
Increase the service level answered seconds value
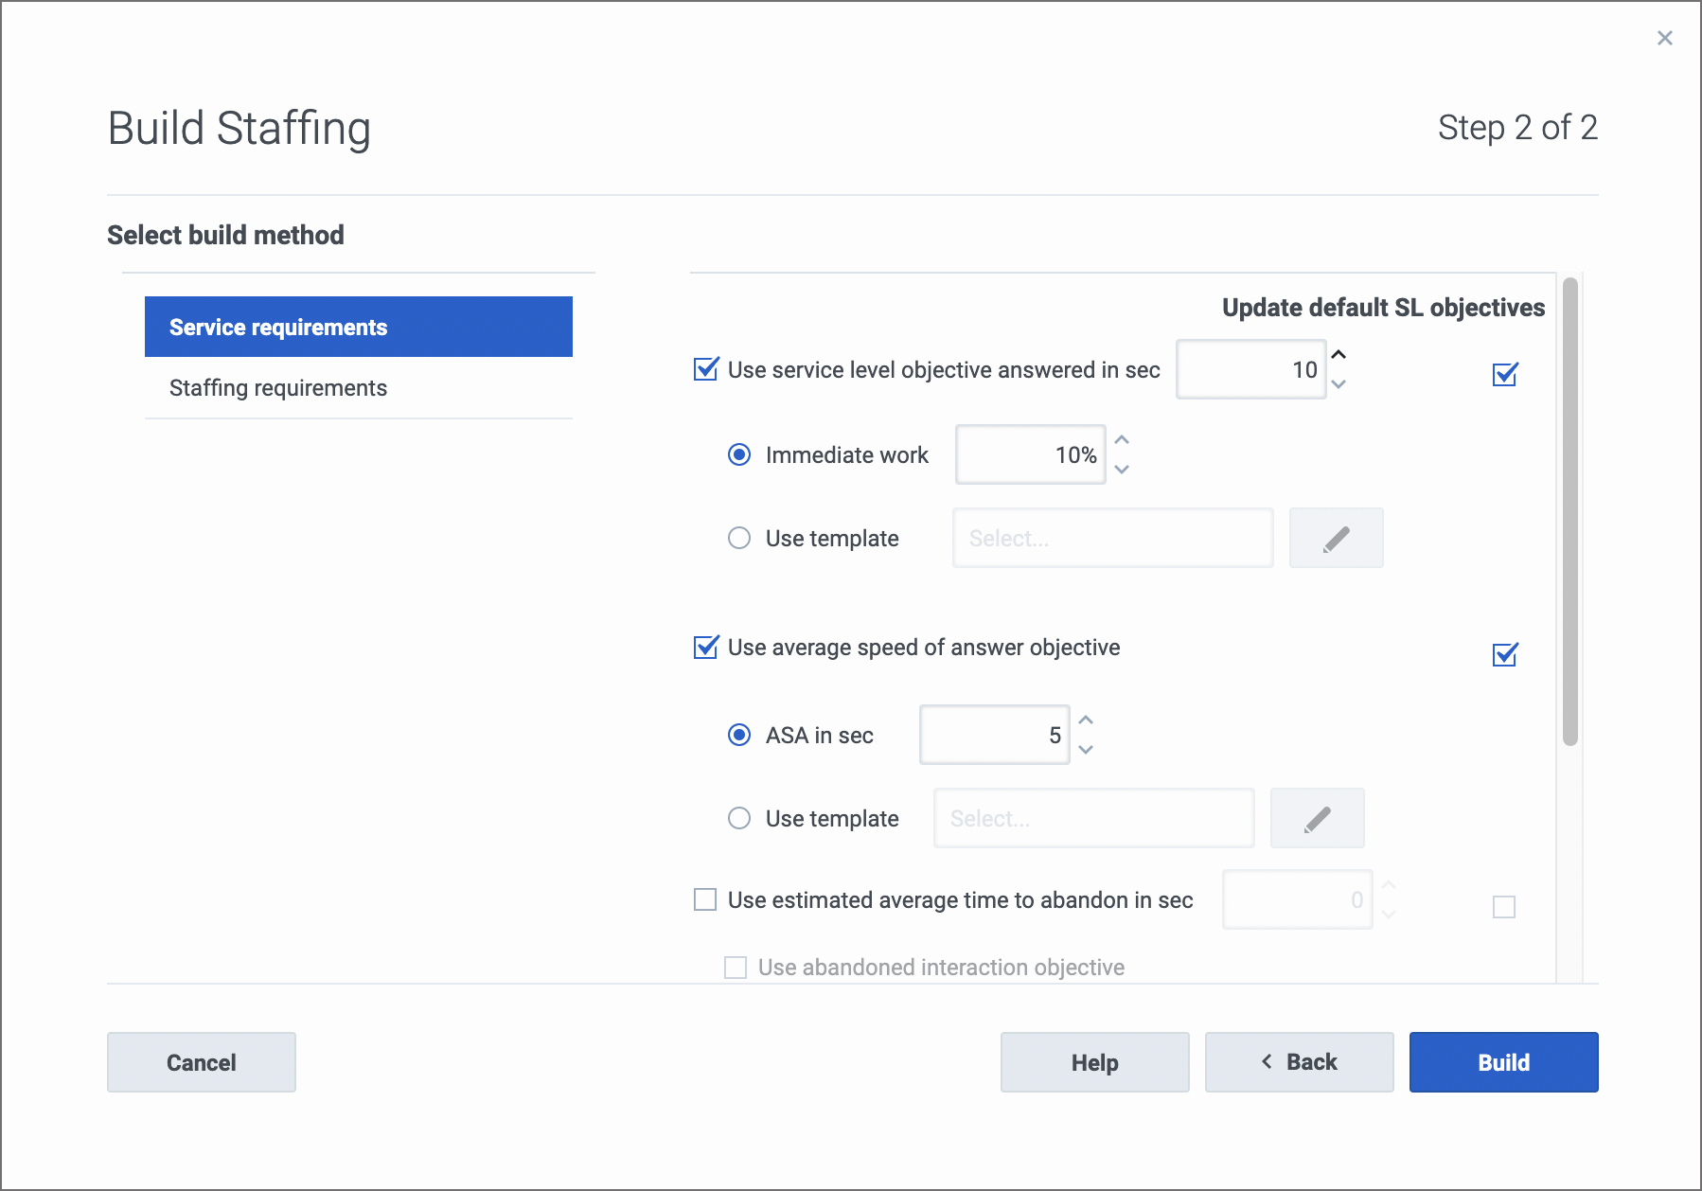pyautogui.click(x=1339, y=355)
